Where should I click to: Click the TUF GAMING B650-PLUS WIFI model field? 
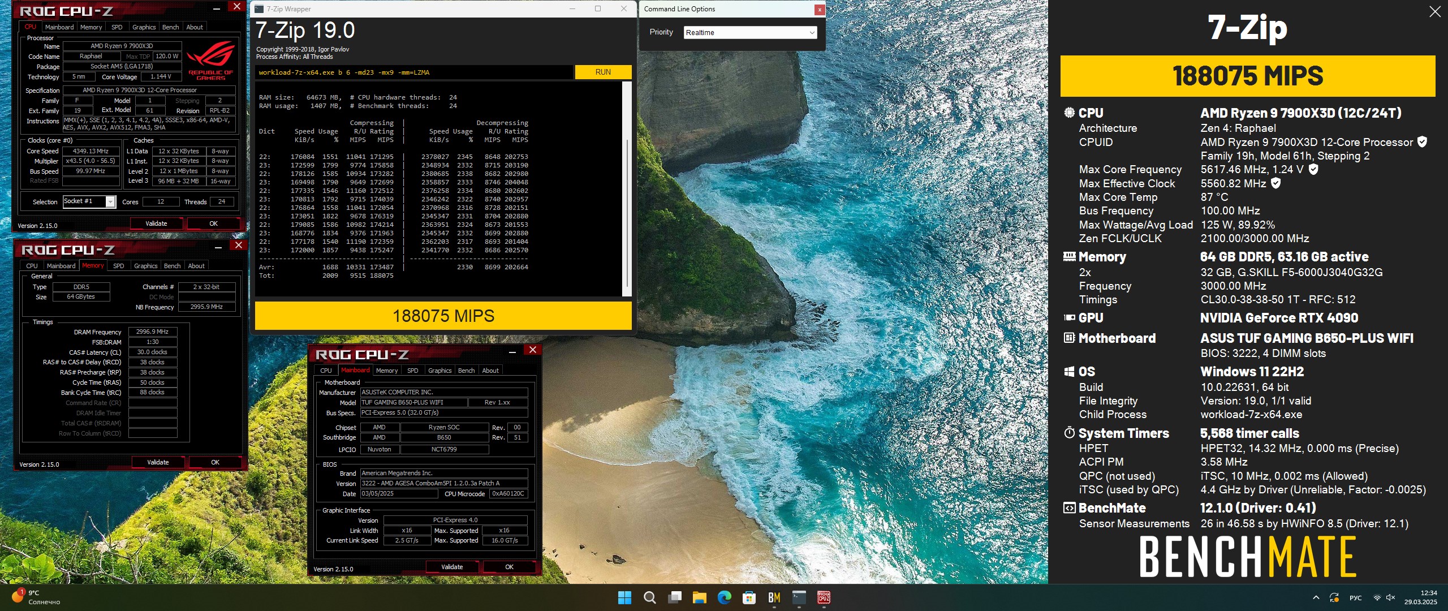pyautogui.click(x=413, y=402)
